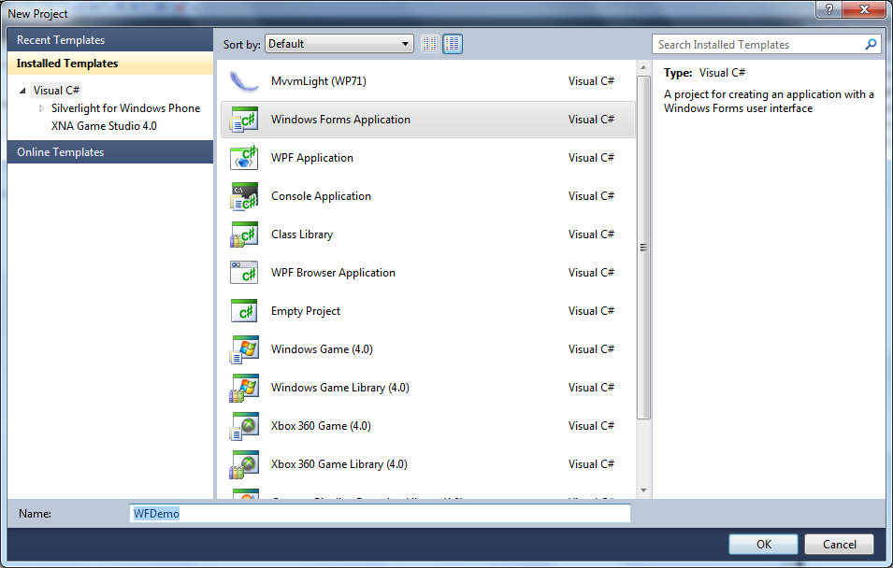
Task: Select Visual C# in the tree
Action: (56, 91)
